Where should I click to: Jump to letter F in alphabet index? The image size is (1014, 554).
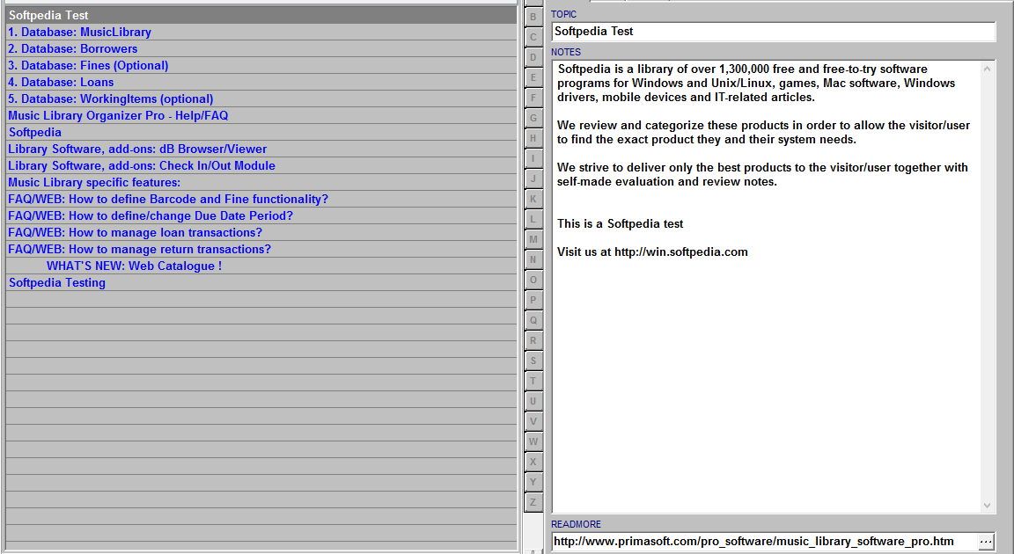click(x=533, y=98)
